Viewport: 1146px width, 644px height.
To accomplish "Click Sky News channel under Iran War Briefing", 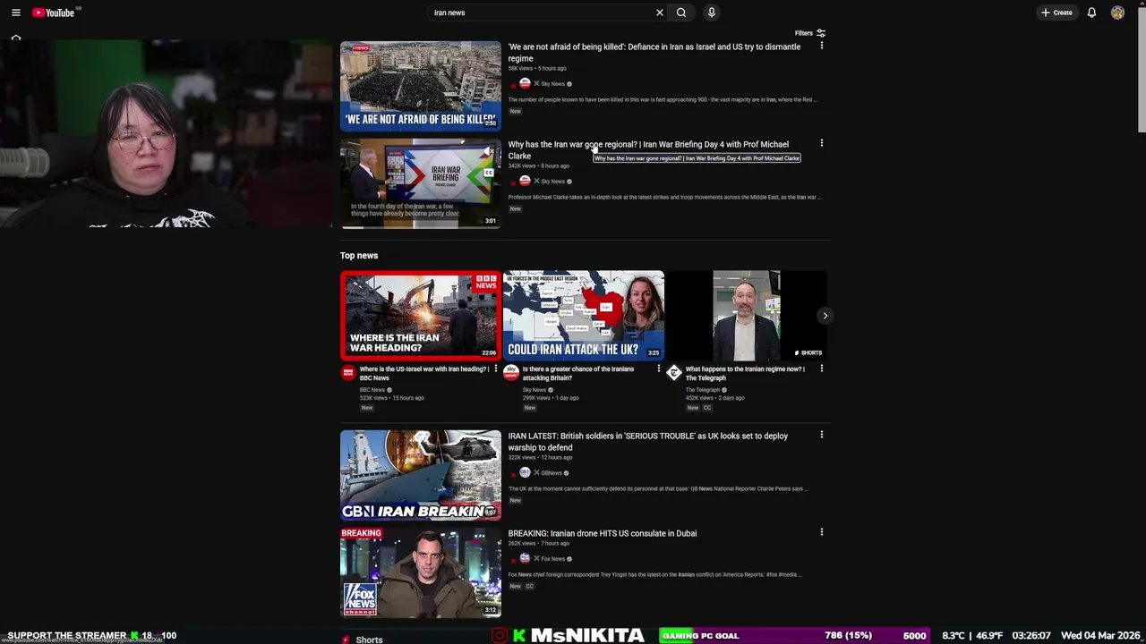I will click(x=552, y=182).
